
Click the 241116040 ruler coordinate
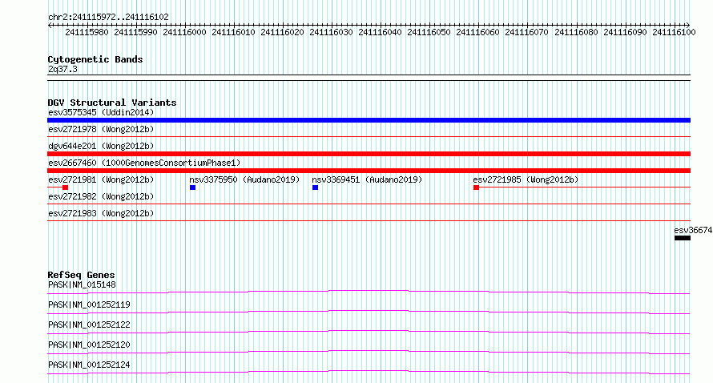381,33
